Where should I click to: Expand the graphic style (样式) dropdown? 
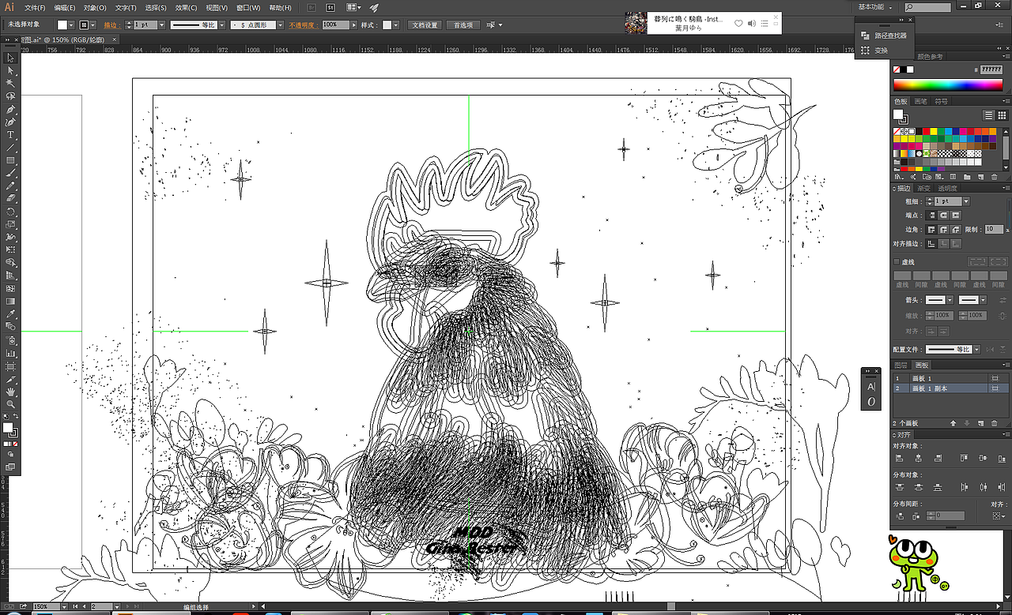coord(396,25)
